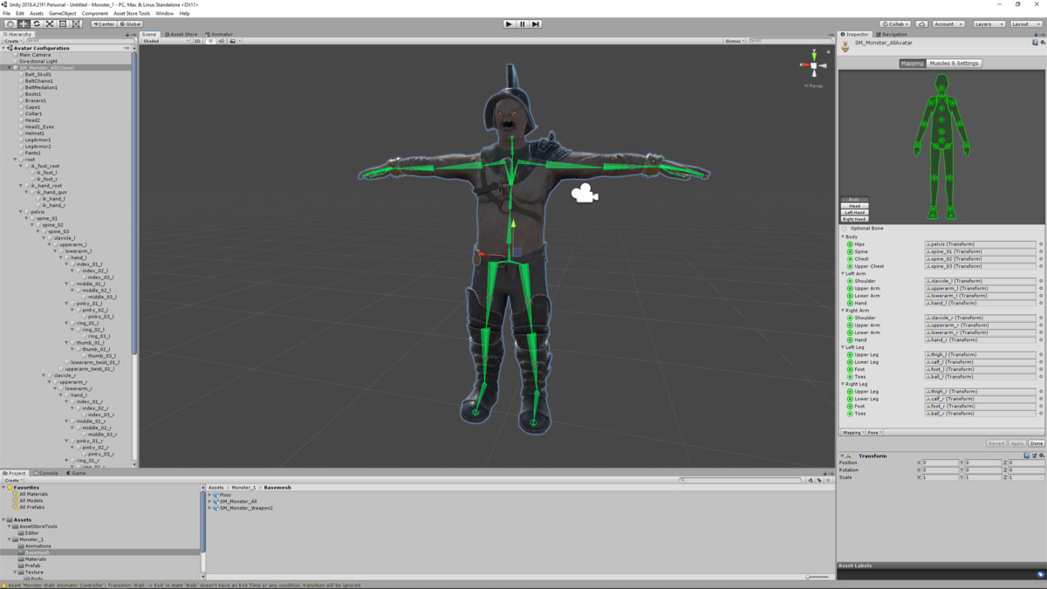This screenshot has height=589, width=1047.
Task: Select the Scale tool in the toolbar
Action: pyautogui.click(x=50, y=24)
